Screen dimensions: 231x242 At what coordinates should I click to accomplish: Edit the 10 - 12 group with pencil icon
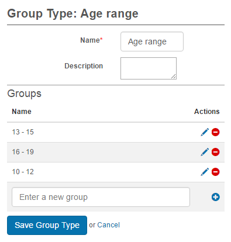tap(205, 172)
